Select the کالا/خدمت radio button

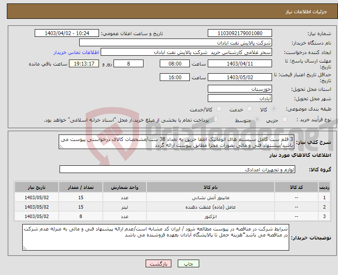[219, 109]
